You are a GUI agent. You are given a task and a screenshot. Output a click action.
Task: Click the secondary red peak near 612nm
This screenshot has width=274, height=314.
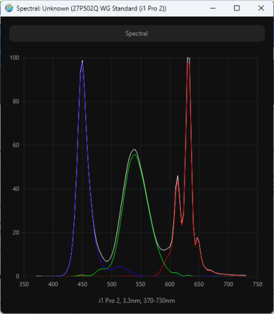click(177, 178)
